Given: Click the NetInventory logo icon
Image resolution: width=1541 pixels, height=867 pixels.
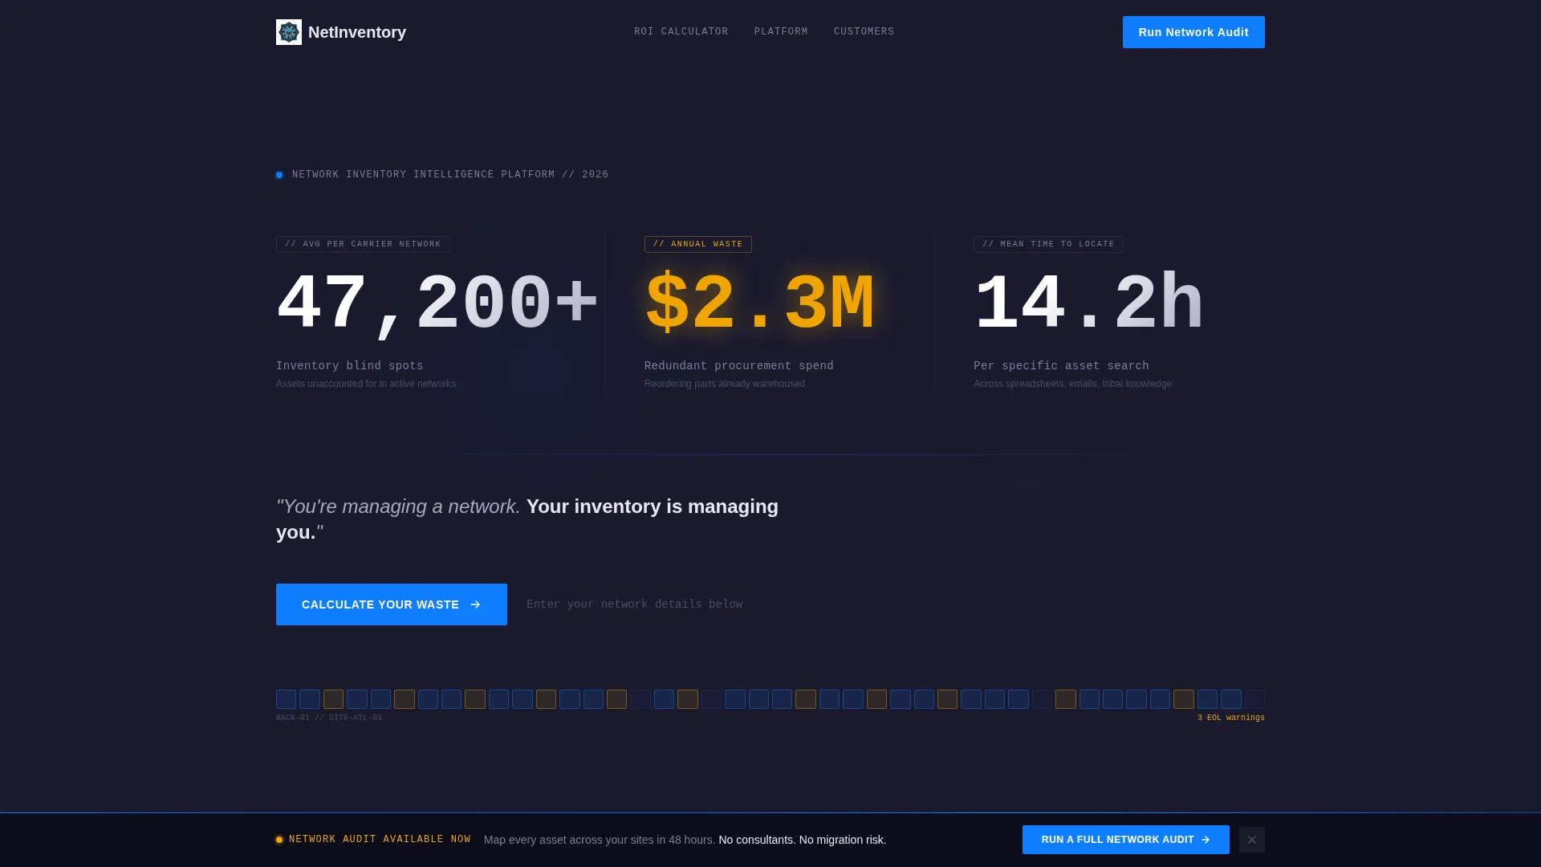Looking at the screenshot, I should coord(289,32).
